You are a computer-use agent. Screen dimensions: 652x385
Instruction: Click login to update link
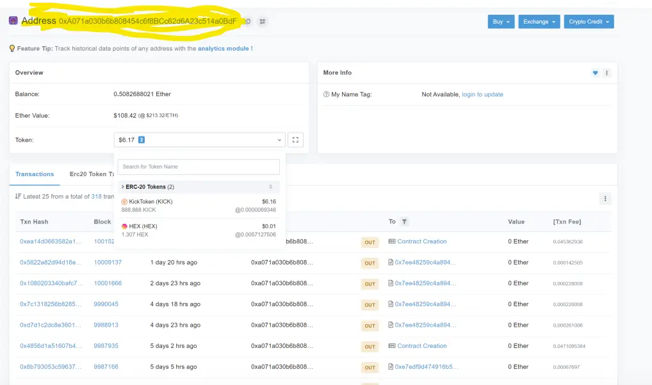pyautogui.click(x=482, y=94)
